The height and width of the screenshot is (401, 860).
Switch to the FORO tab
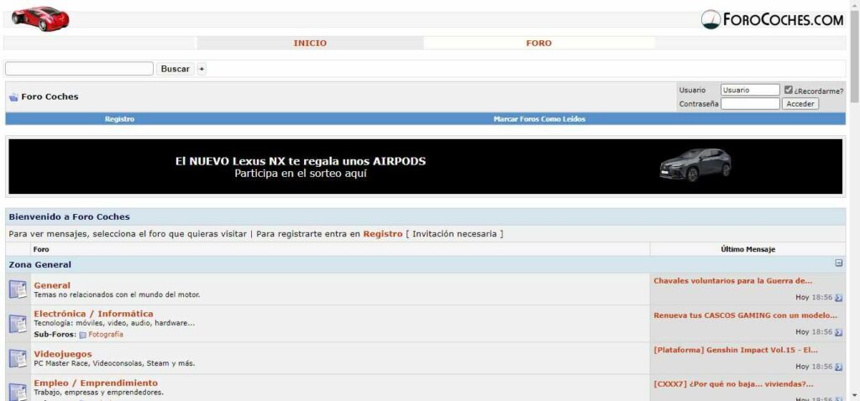pyautogui.click(x=538, y=43)
